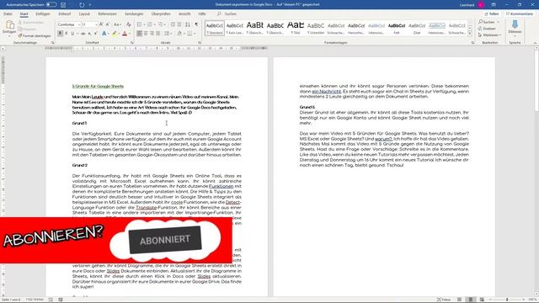
Task: Apply the red font color
Action: [x=125, y=34]
